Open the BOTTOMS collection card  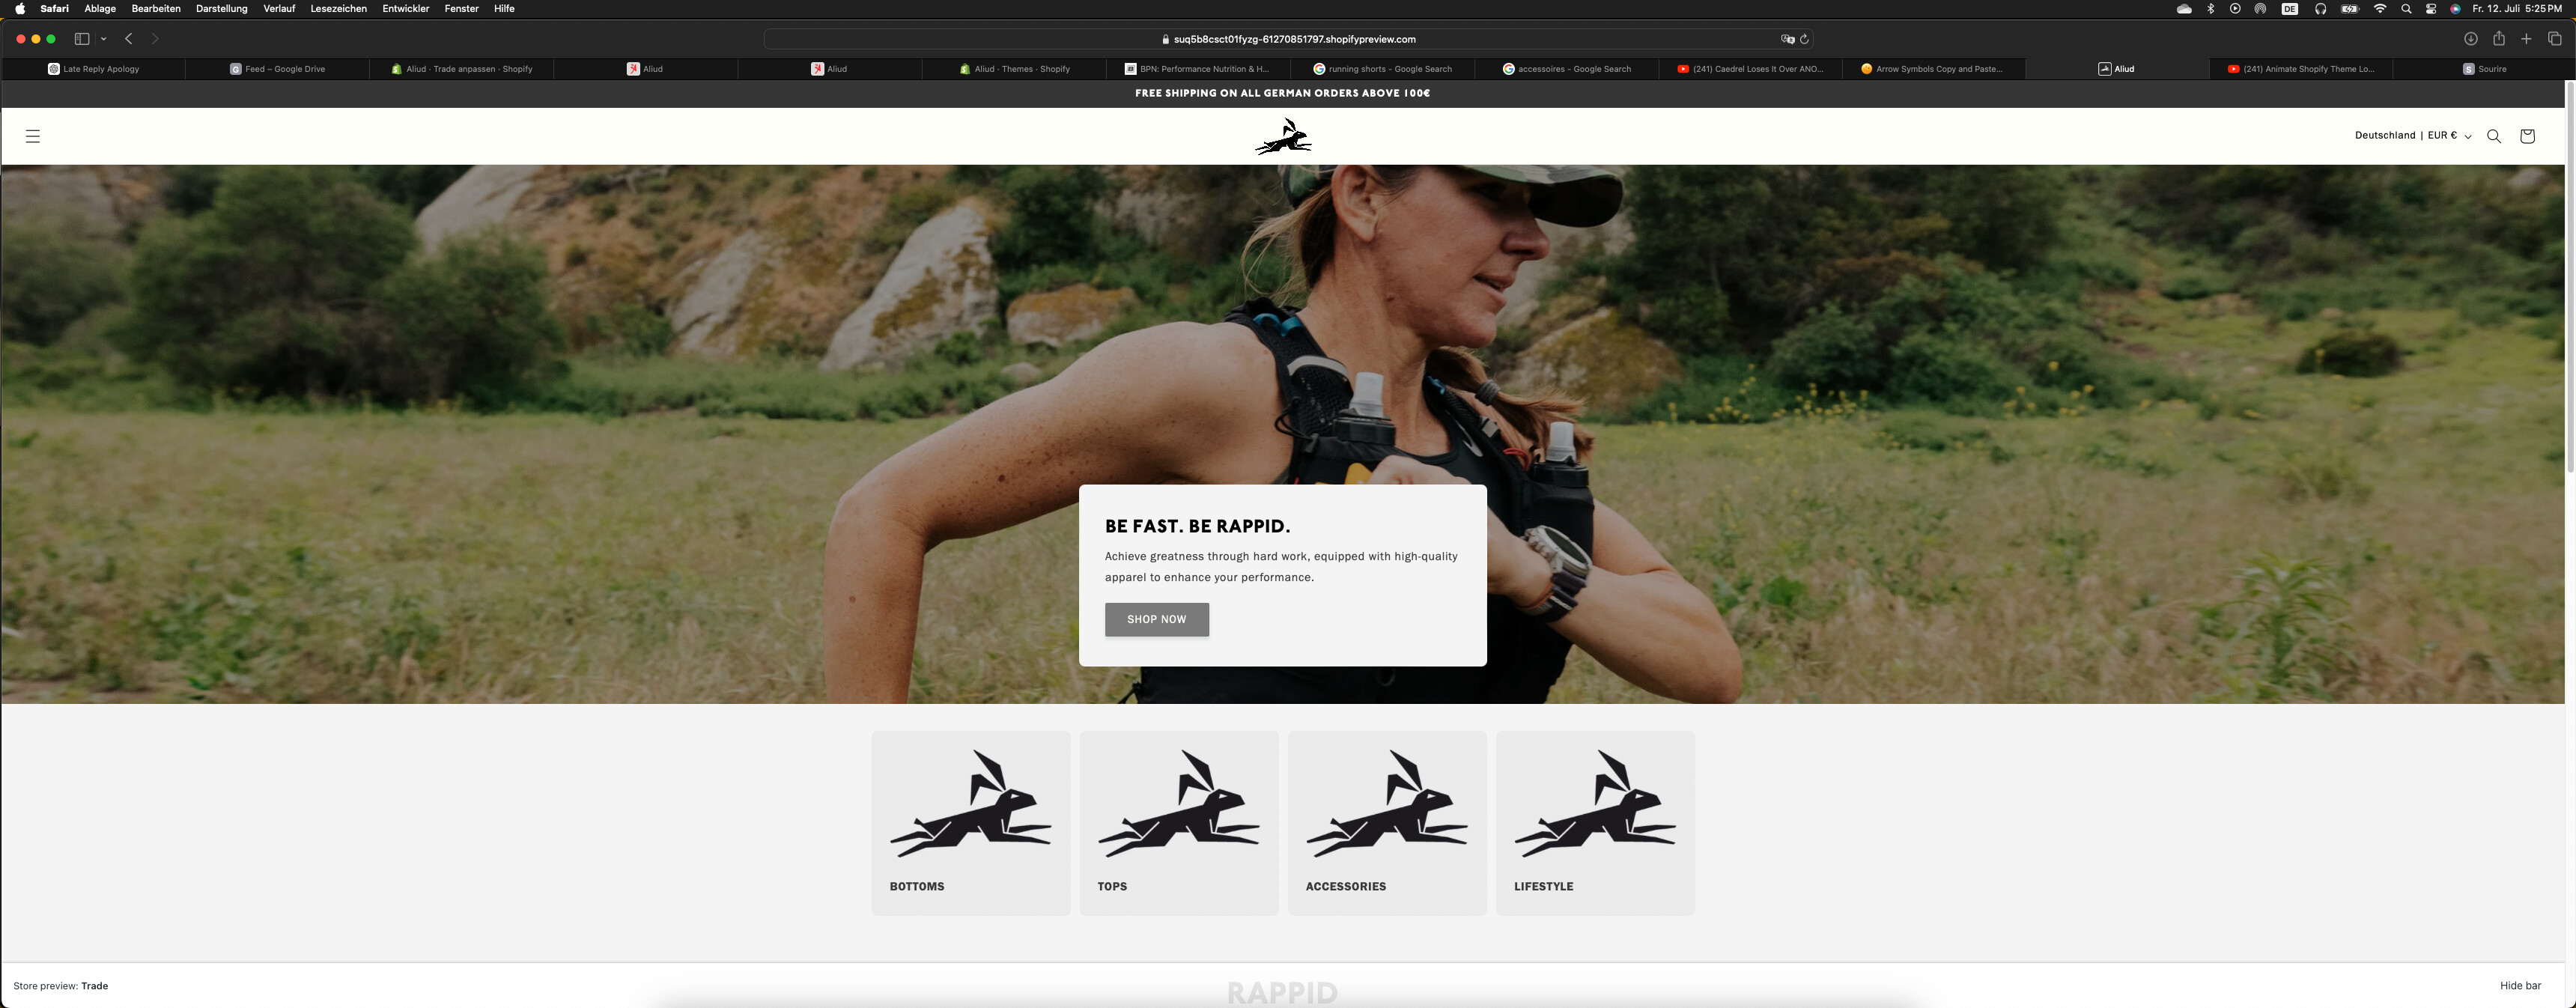click(x=970, y=822)
